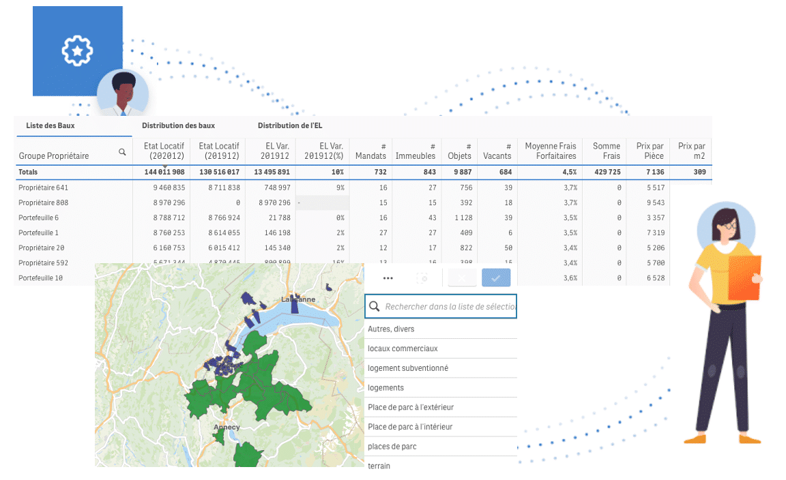Click in the Rechercher dans la liste field
Image resolution: width=786 pixels, height=480 pixels.
coord(449,307)
